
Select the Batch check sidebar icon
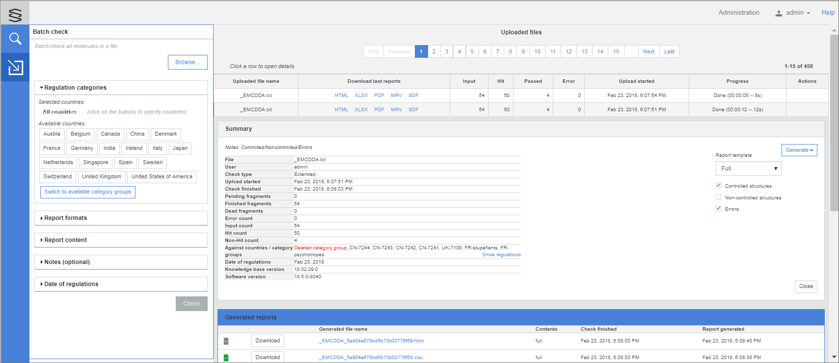click(x=15, y=67)
